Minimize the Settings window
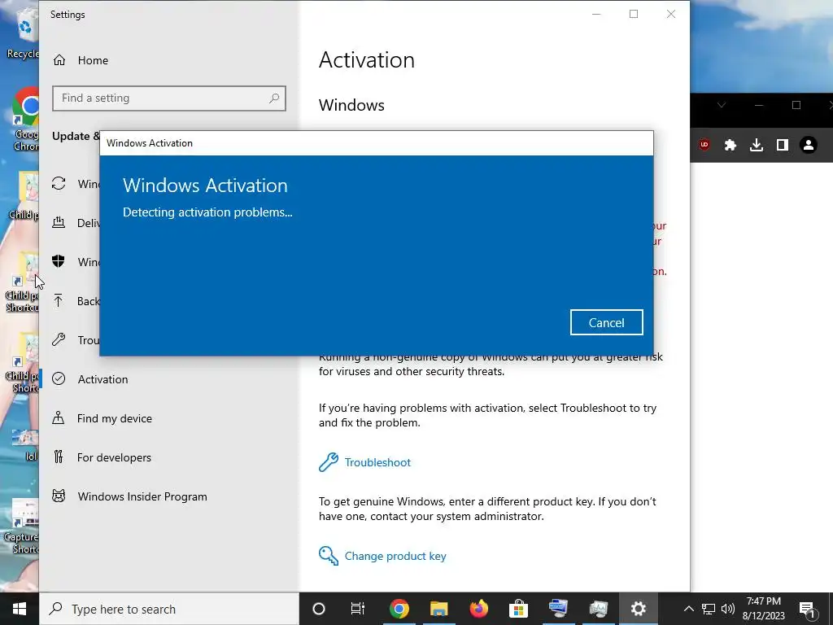Image resolution: width=833 pixels, height=625 pixels. pyautogui.click(x=596, y=15)
